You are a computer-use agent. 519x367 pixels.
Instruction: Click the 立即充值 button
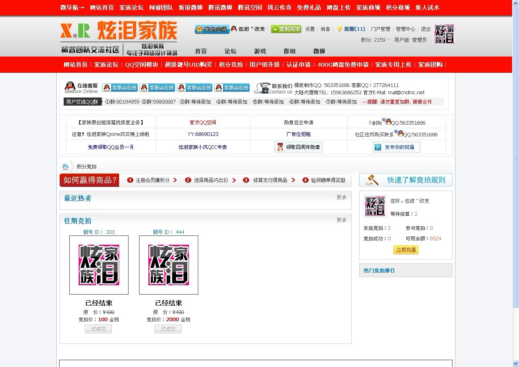pyautogui.click(x=406, y=250)
